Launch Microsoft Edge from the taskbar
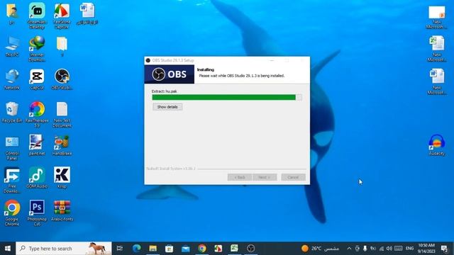This screenshot has height=255, width=454. [136, 249]
